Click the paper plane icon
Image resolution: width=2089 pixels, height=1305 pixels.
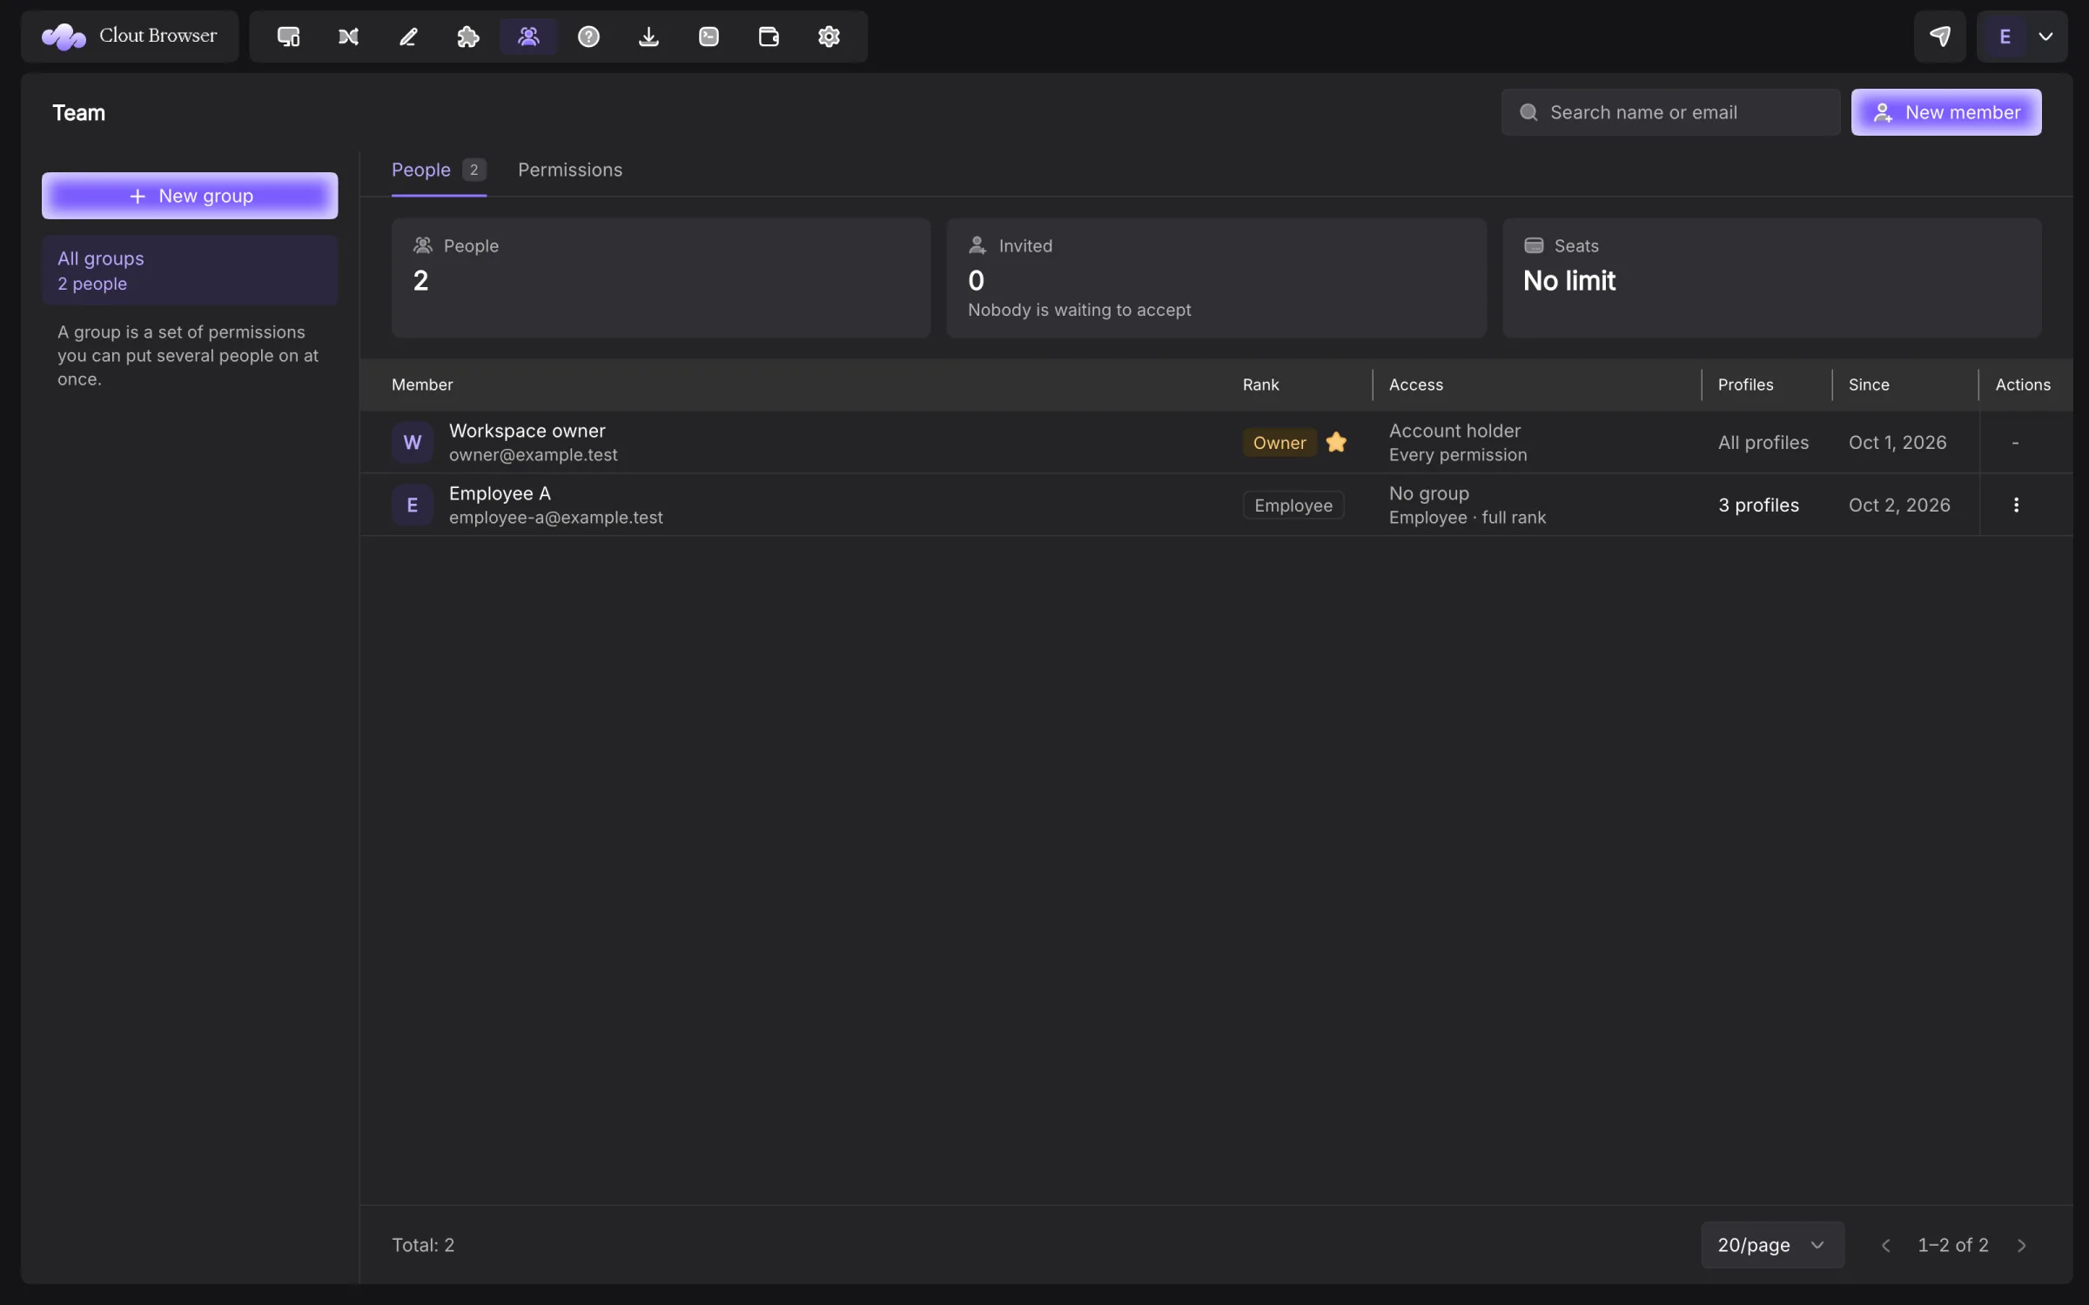point(1939,37)
